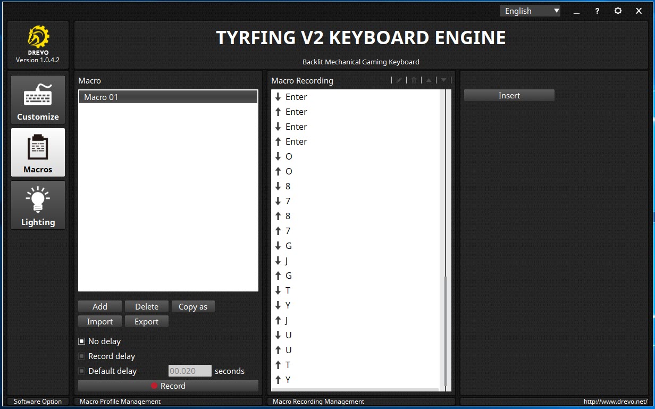Open the Lighting section
Screen dimensions: 655x409
pyautogui.click(x=38, y=205)
